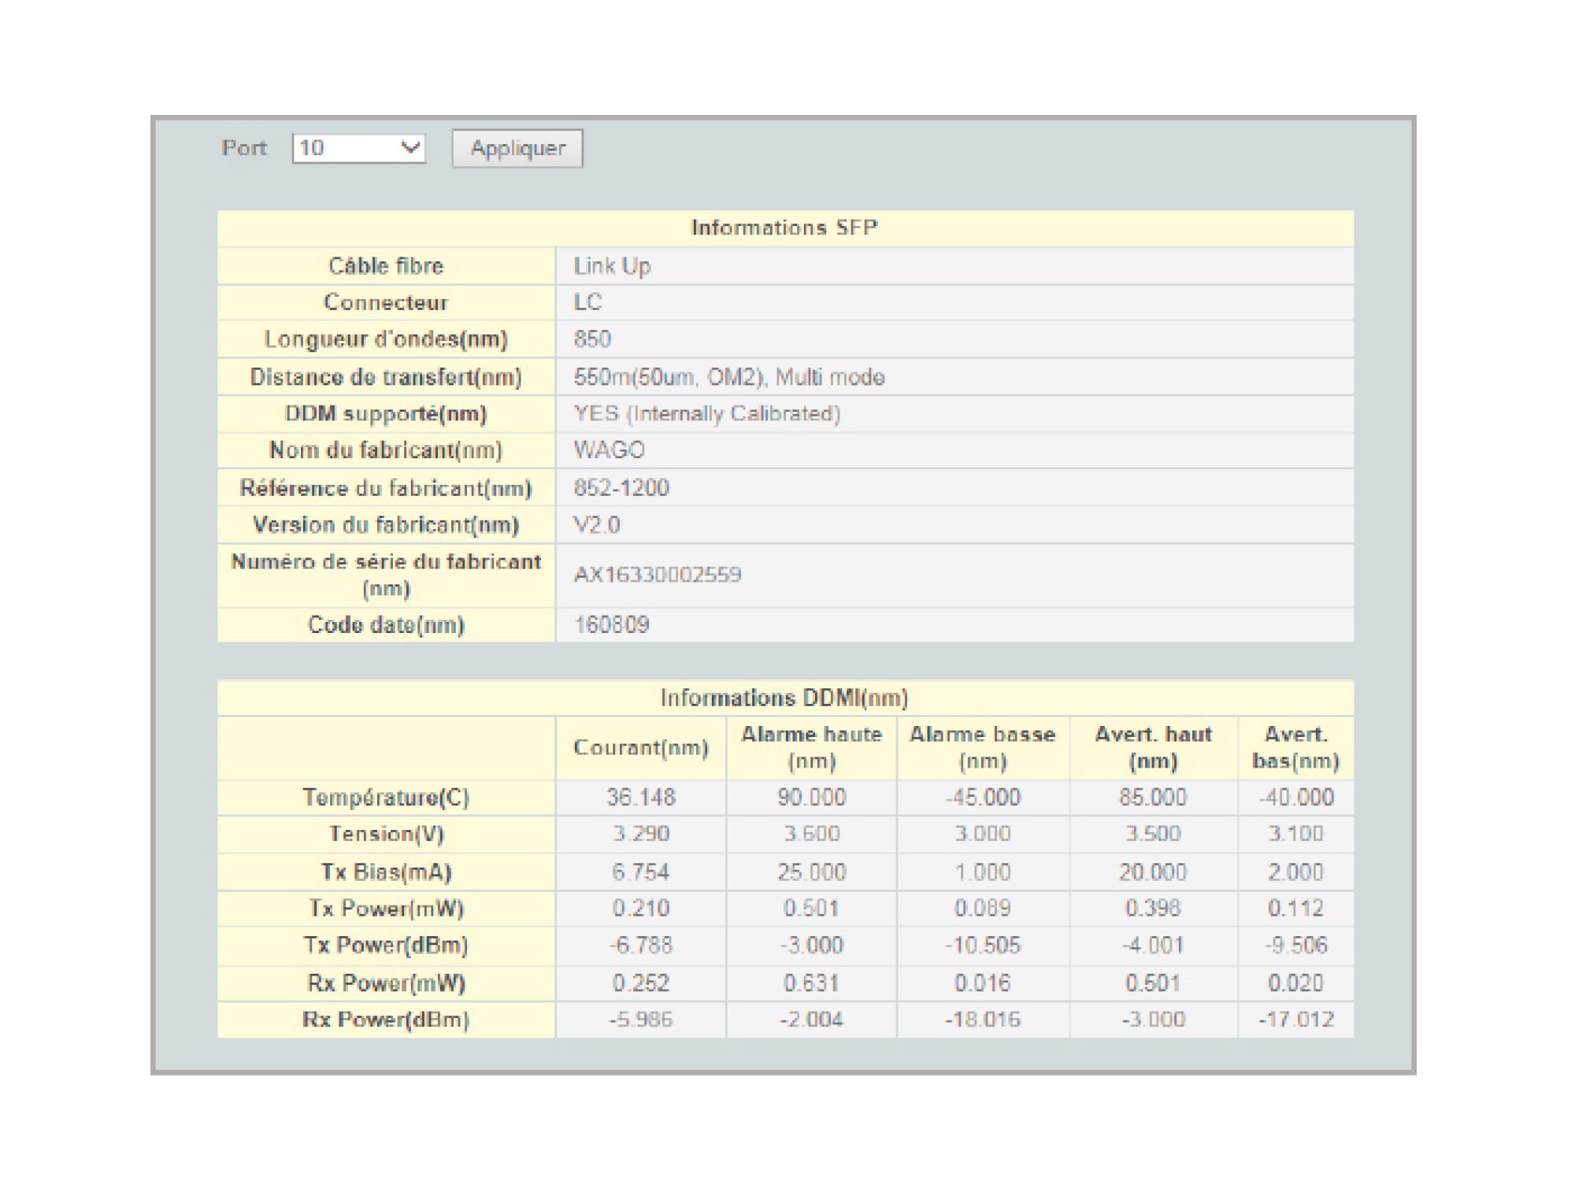Select Tx Power dBm value '-6.788'

click(641, 946)
